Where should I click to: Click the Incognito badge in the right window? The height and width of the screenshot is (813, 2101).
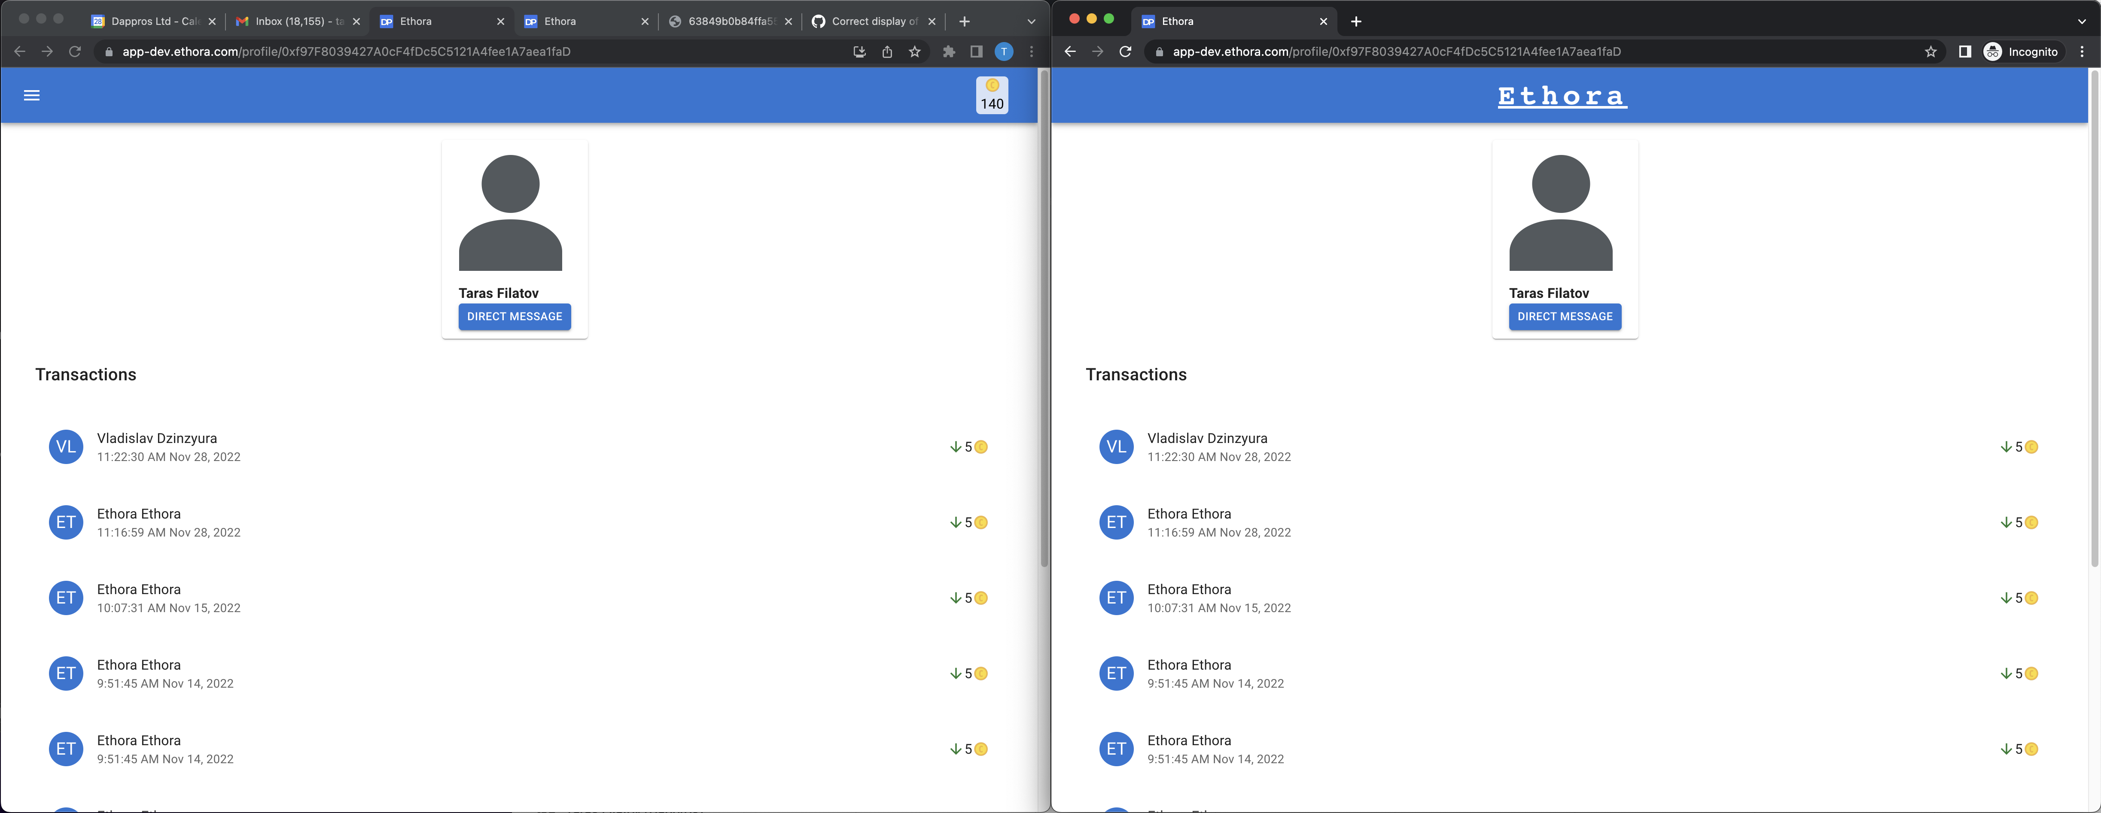(x=2021, y=52)
